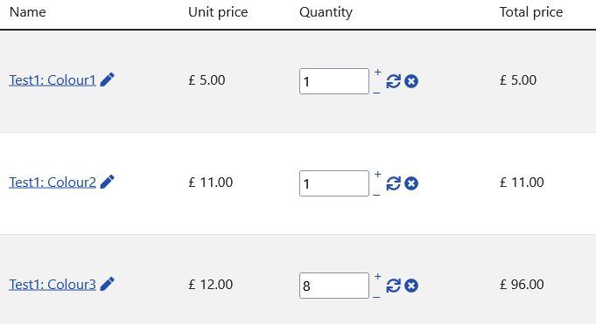Decrease quantity of Test1: Colour1 with minus
This screenshot has width=596, height=324.
tap(376, 93)
